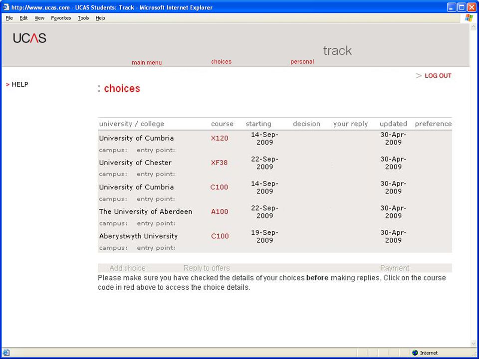This screenshot has width=479, height=359.
Task: Open course code XF38 details
Action: click(220, 163)
